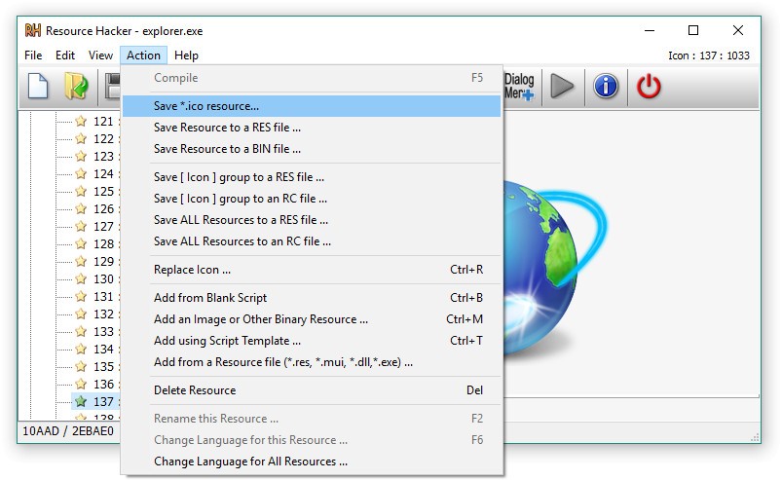Select tree item 126
The width and height of the screenshot is (782, 480).
104,209
